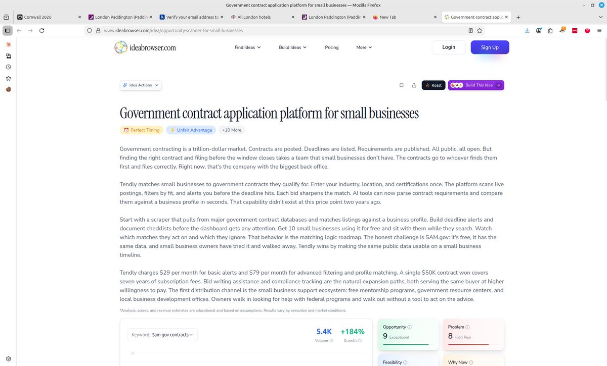Expand the Idea Actions dropdown

click(141, 85)
